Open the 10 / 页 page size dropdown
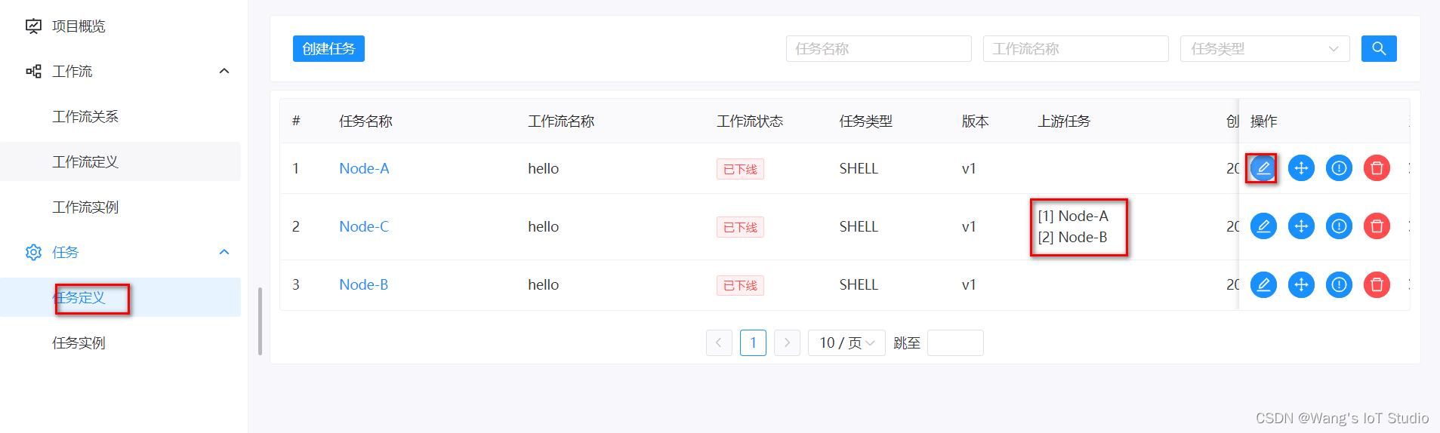1440x433 pixels. pyautogui.click(x=846, y=343)
